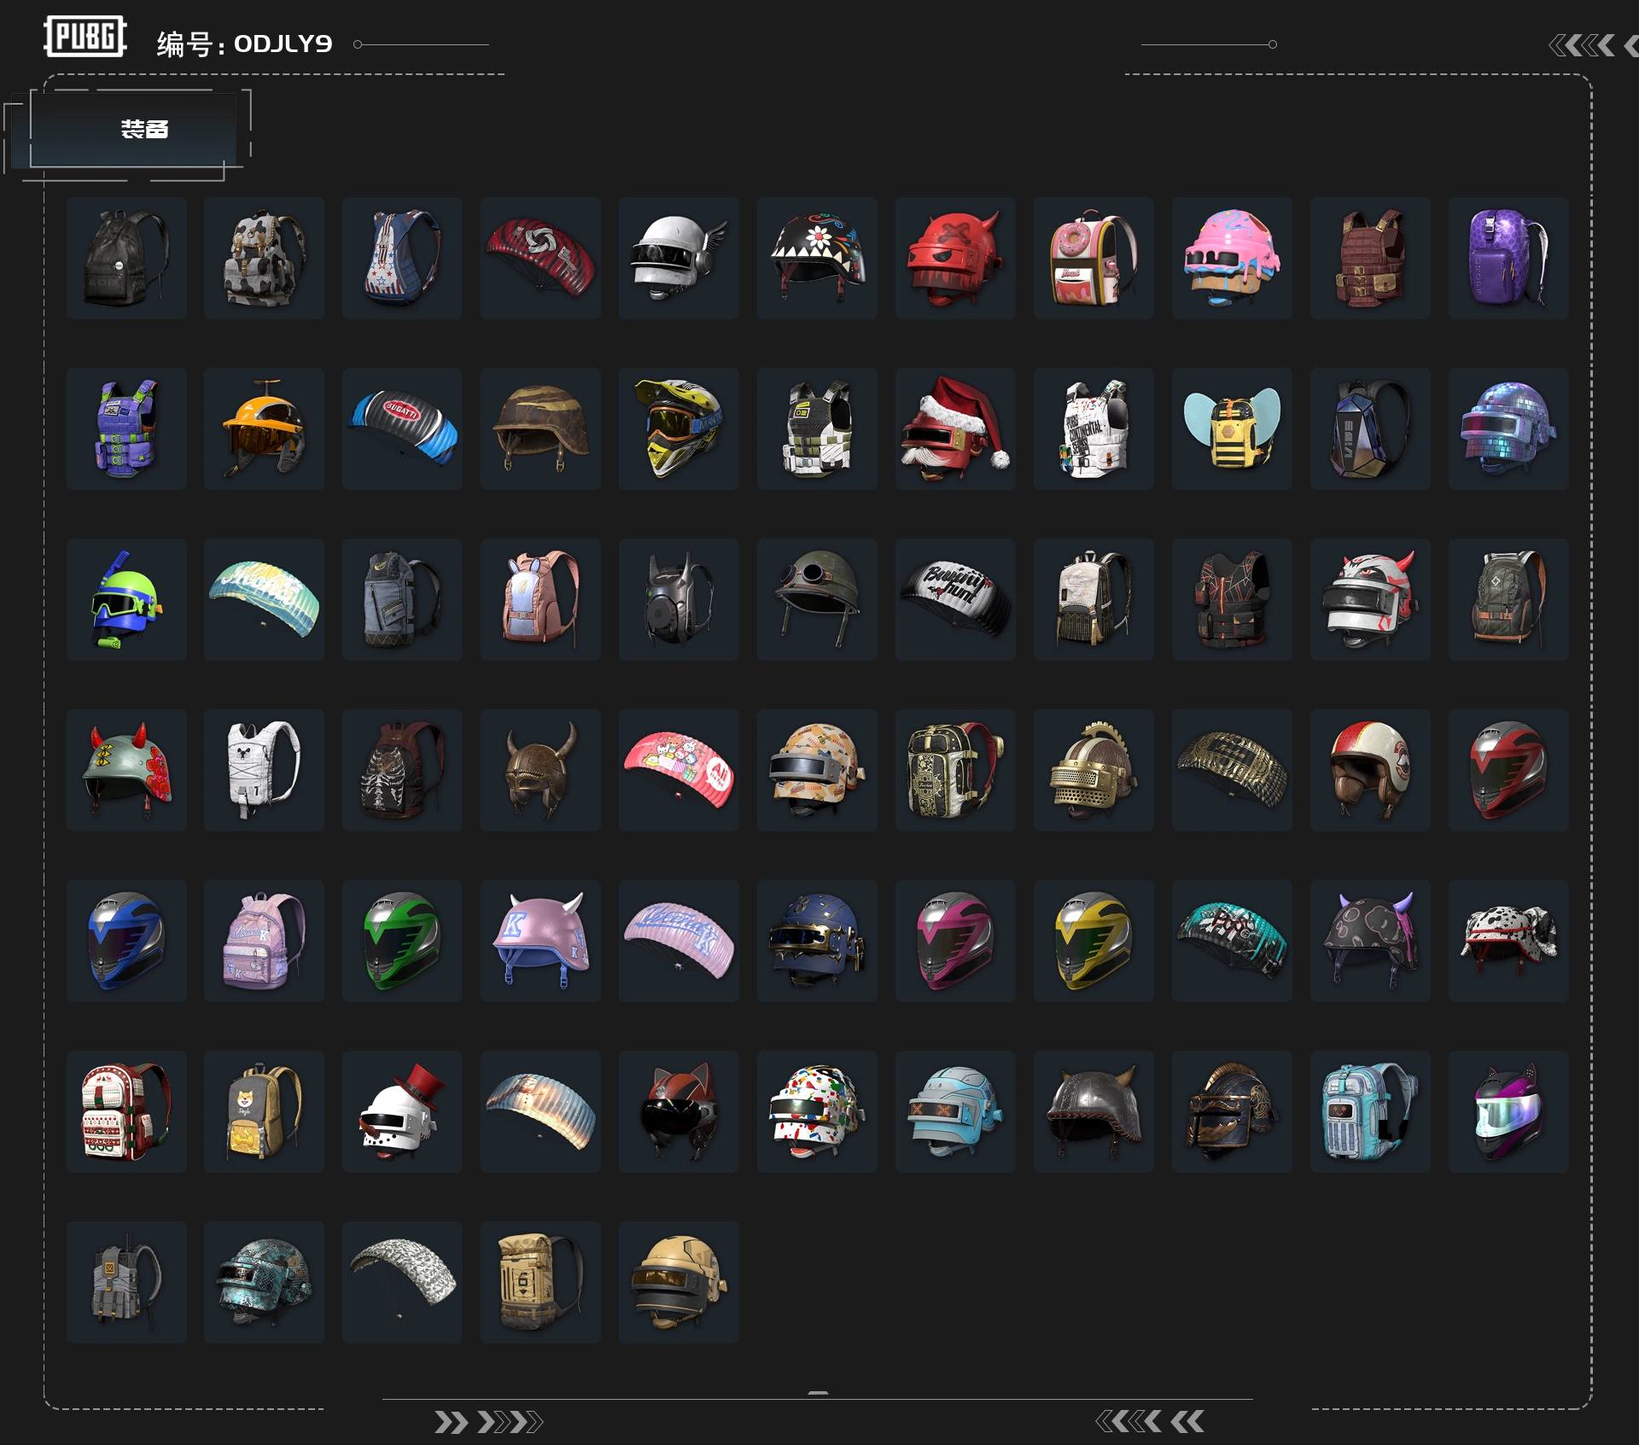The width and height of the screenshot is (1639, 1445).
Task: Select the yellow motocross goggles helmet
Action: point(679,428)
